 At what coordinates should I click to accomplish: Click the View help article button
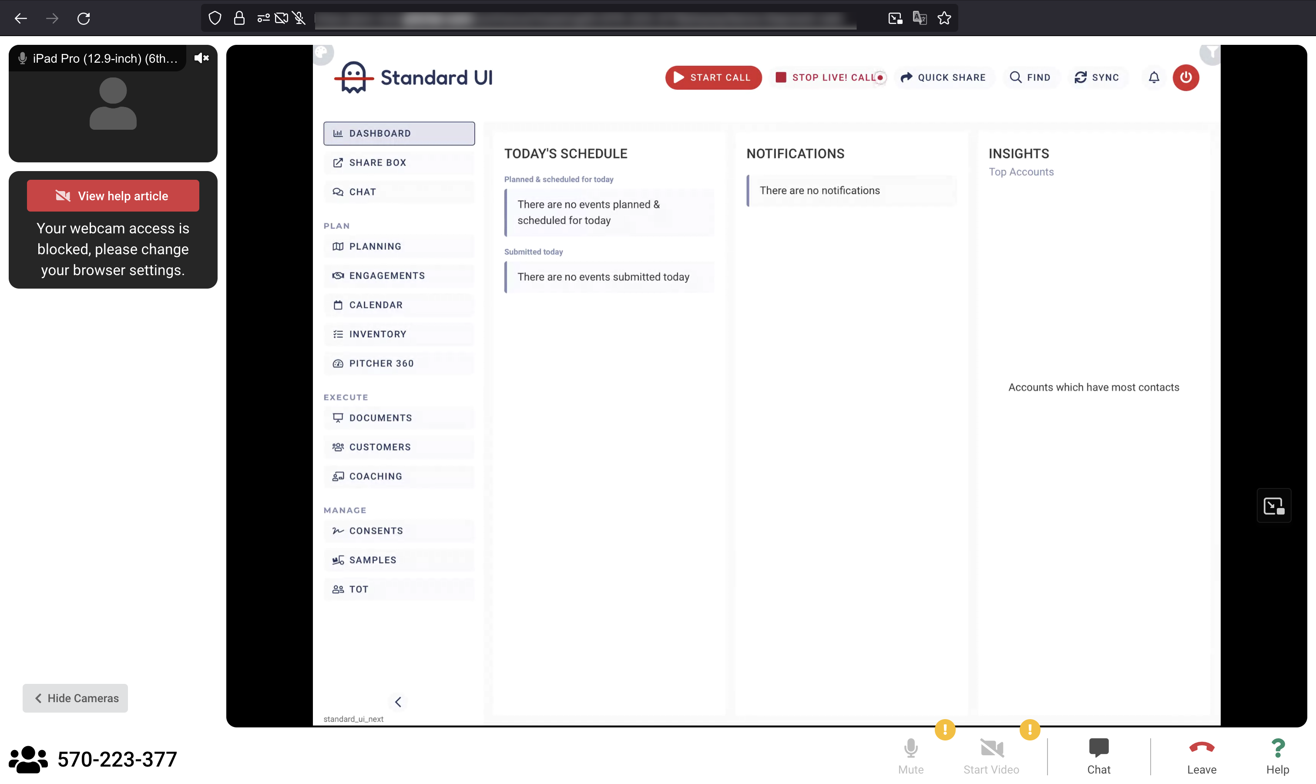(x=113, y=196)
